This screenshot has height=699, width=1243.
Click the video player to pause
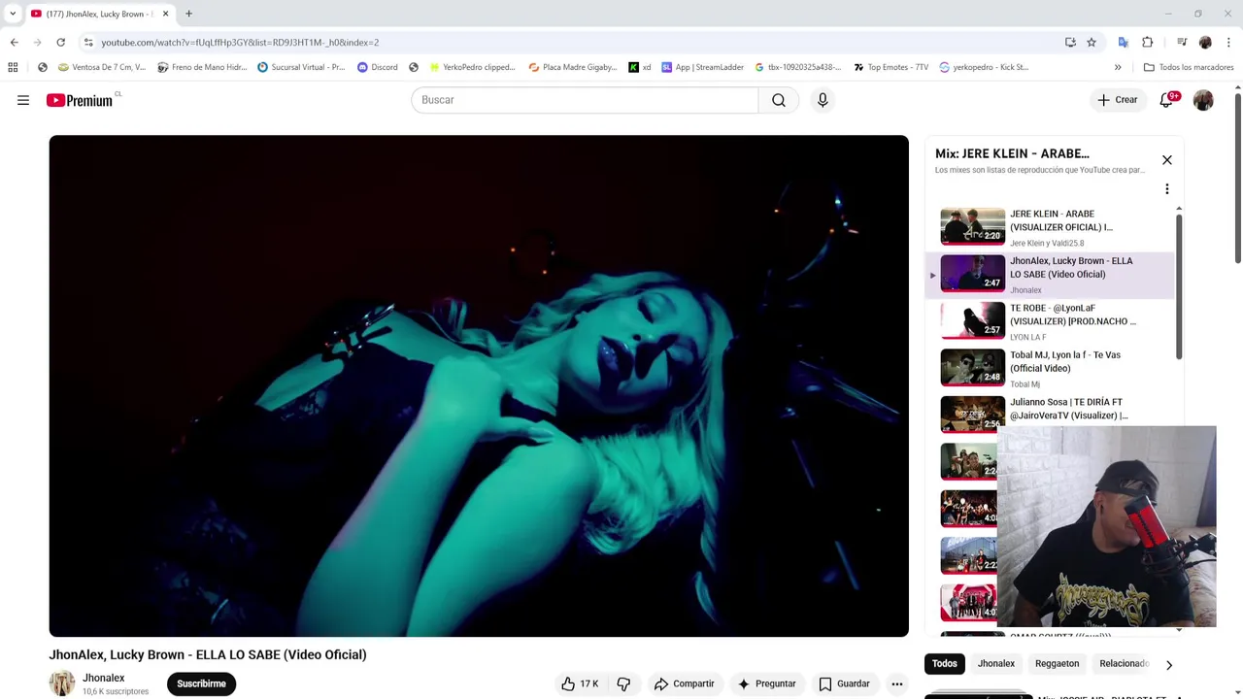tap(479, 385)
